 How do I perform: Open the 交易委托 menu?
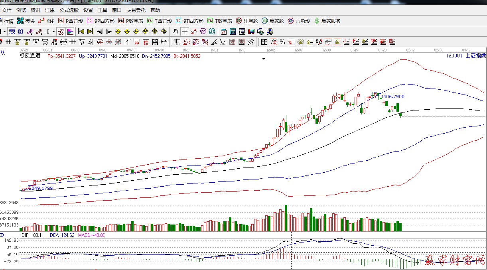pyautogui.click(x=136, y=10)
